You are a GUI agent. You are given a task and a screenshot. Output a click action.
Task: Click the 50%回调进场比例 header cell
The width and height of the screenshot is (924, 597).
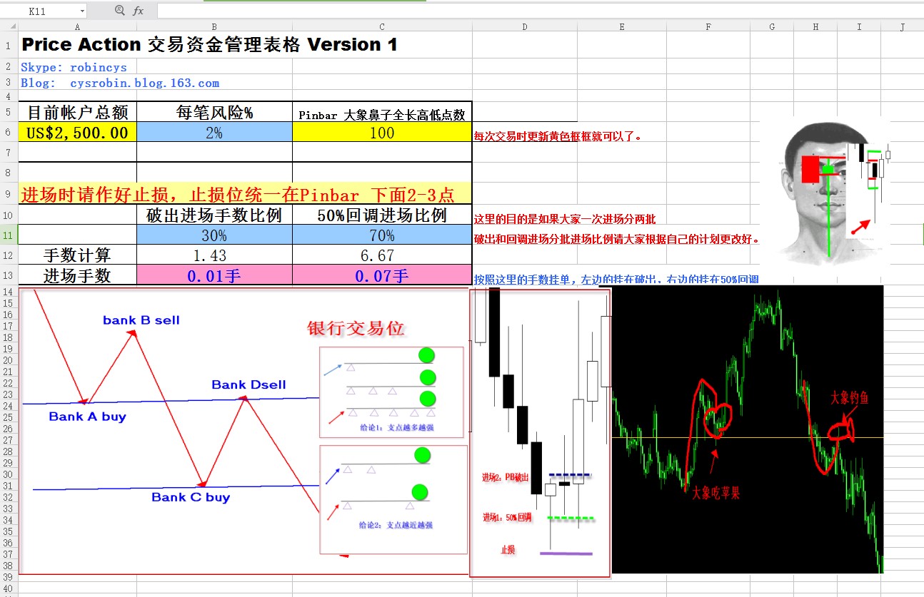382,215
